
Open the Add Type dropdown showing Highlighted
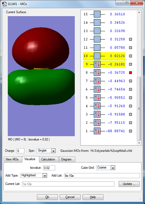point(34,175)
